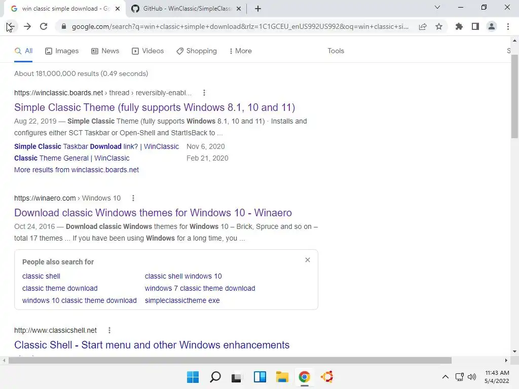Search for classic shell suggestion
The width and height of the screenshot is (519, 389).
point(42,276)
